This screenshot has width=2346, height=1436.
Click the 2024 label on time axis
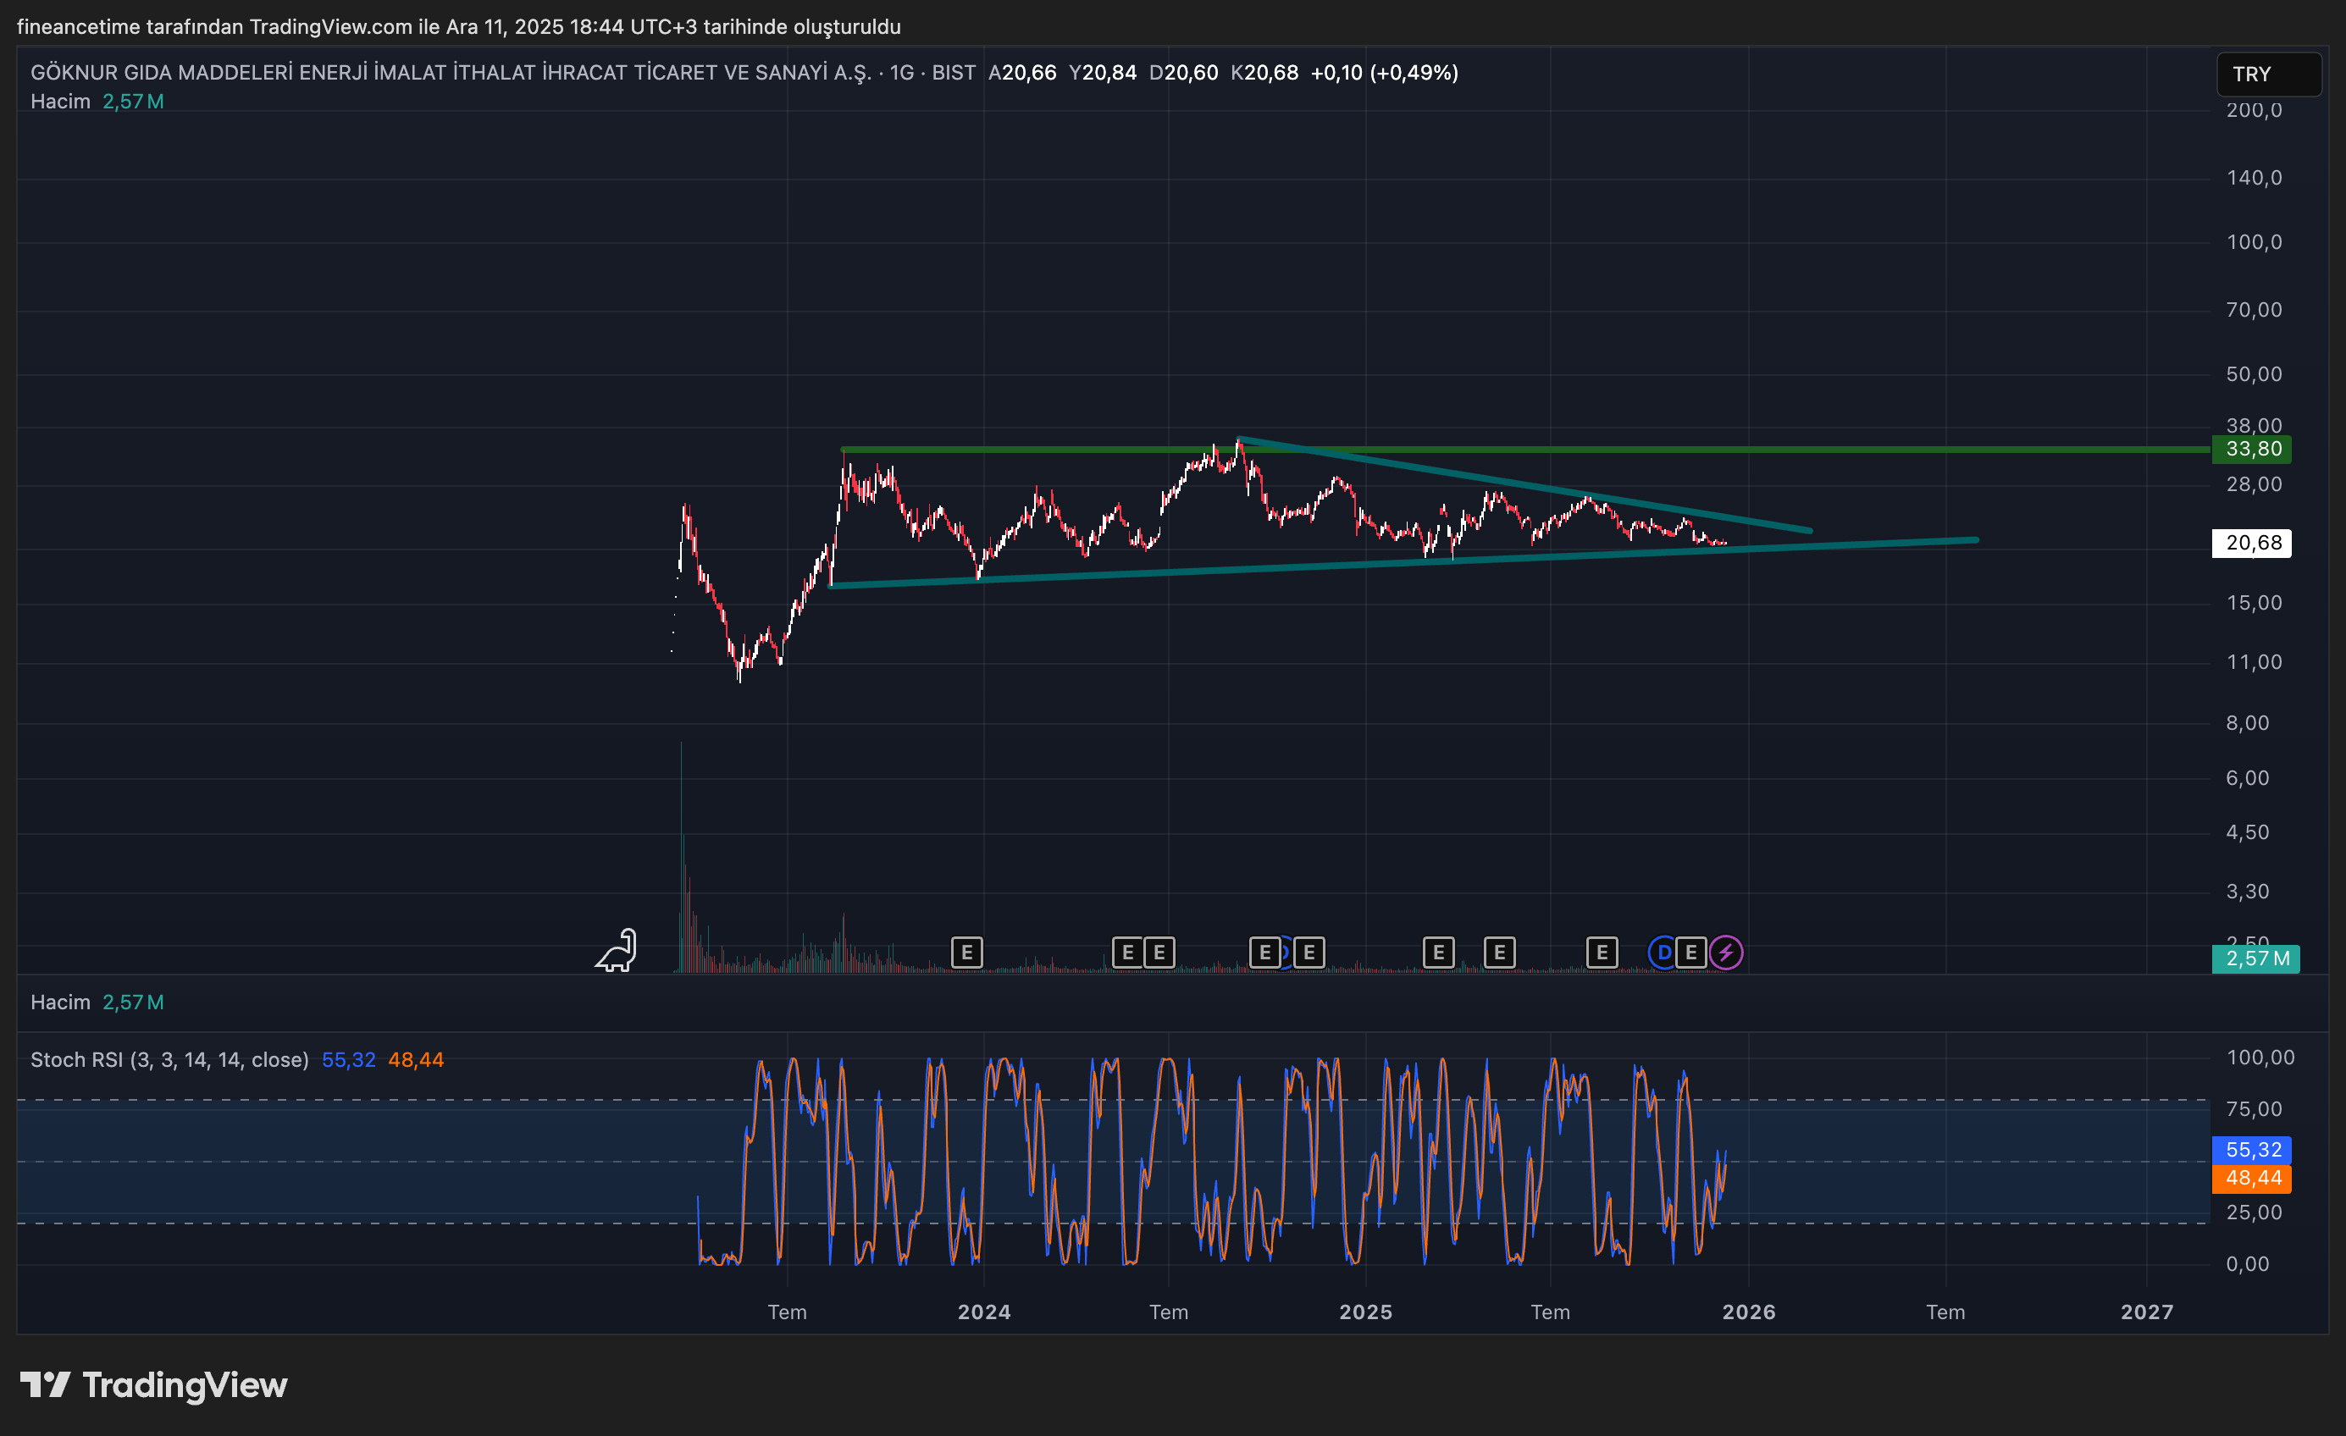983,1312
